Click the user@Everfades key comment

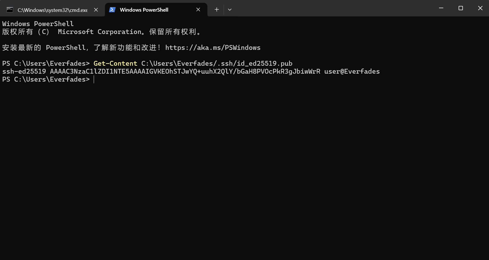352,71
